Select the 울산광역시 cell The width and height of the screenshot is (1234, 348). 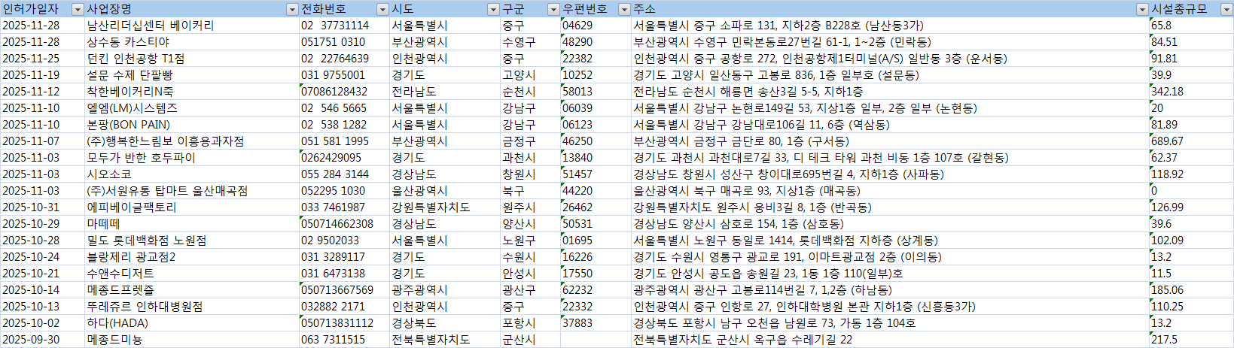click(x=445, y=191)
